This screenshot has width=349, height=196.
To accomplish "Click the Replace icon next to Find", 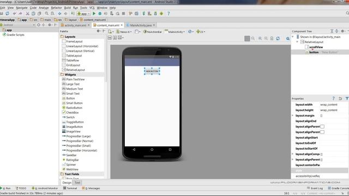I will [x=52, y=14].
